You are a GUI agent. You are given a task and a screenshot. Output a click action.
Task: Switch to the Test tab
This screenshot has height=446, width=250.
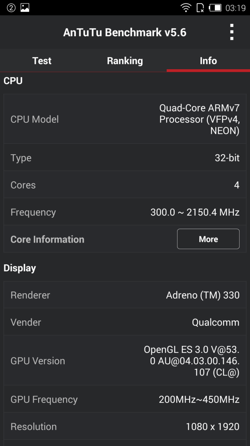(42, 61)
